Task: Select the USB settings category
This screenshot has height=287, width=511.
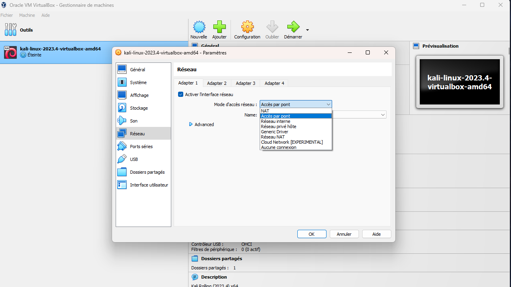Action: coord(134,159)
